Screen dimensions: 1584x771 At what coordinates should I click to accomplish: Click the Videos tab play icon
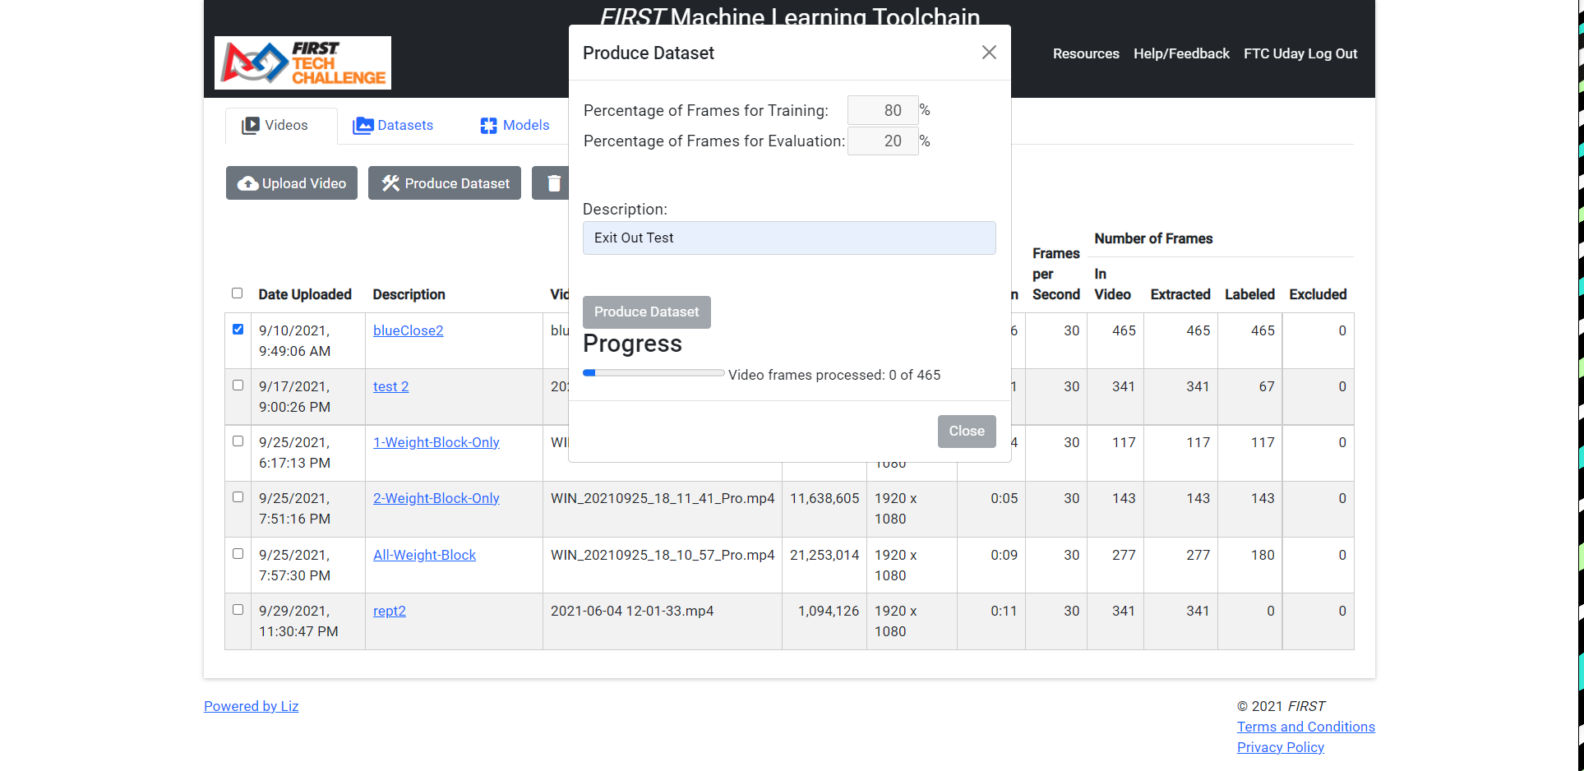tap(250, 125)
